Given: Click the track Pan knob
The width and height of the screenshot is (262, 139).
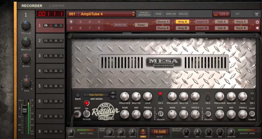Looking at the screenshot, I should click(x=27, y=83).
